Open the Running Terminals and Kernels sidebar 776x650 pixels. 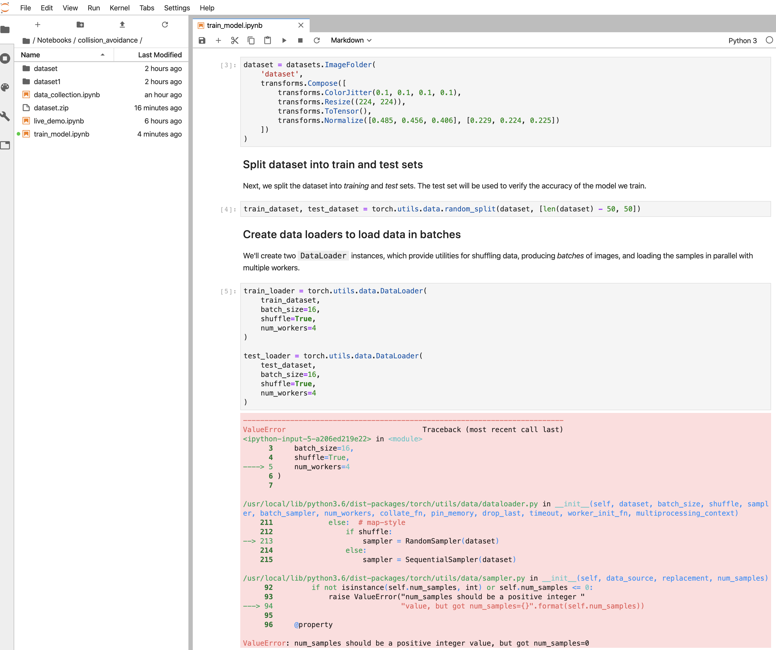click(x=5, y=58)
